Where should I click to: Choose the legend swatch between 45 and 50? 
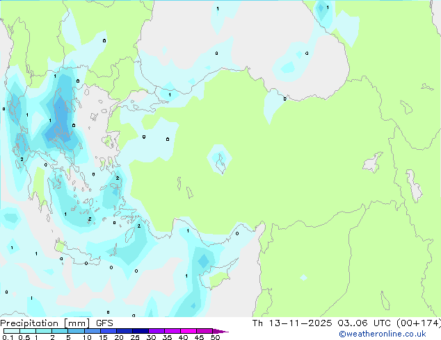pos(205,331)
